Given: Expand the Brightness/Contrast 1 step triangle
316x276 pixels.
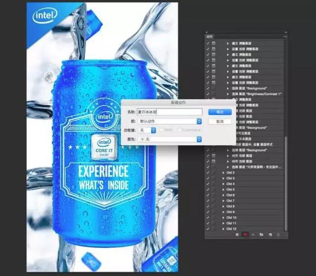Looking at the screenshot, I should (x=228, y=94).
